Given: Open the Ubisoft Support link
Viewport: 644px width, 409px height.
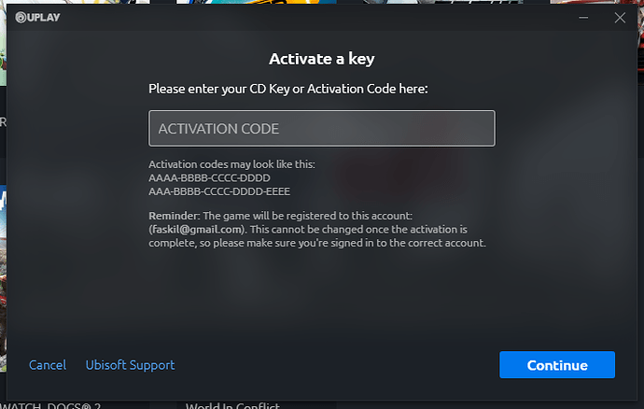Looking at the screenshot, I should (130, 365).
